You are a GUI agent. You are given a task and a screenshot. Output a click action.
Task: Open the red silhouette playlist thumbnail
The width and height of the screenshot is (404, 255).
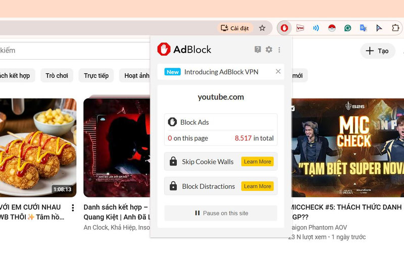[x=117, y=147]
